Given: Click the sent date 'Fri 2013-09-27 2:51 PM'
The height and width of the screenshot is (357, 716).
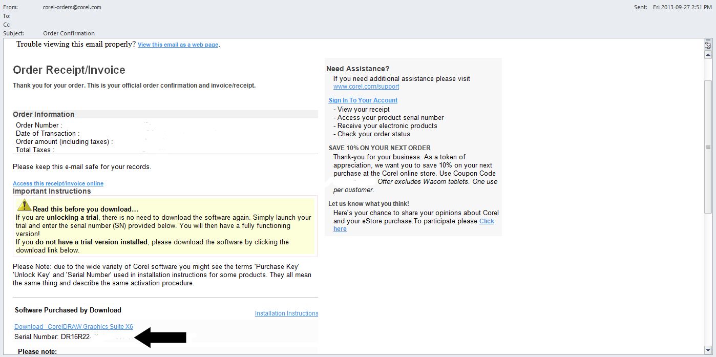Looking at the screenshot, I should 683,8.
